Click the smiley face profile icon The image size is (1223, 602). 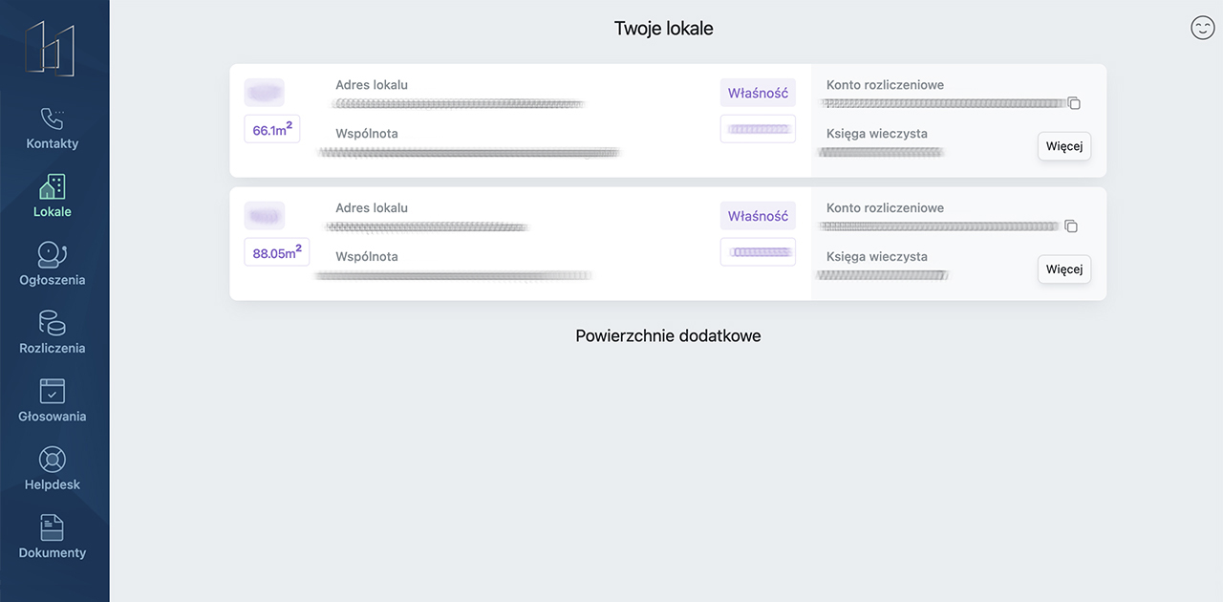[x=1202, y=28]
